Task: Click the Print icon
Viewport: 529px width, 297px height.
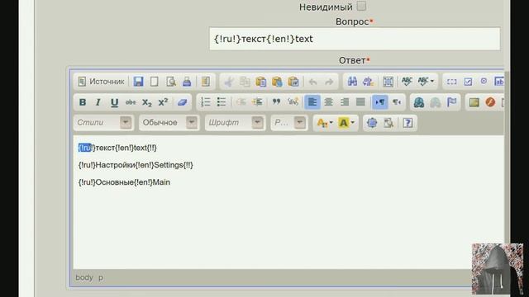Action: coord(187,82)
